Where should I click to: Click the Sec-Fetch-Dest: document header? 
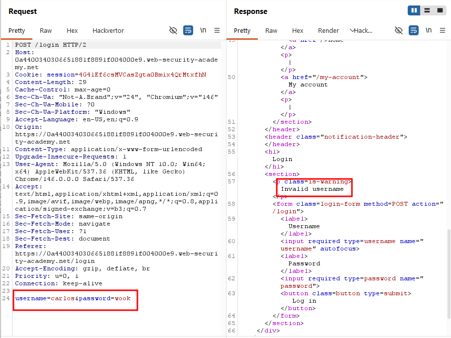pyautogui.click(x=63, y=239)
